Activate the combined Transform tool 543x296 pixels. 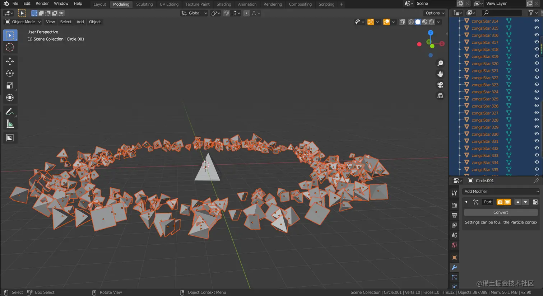pos(10,98)
